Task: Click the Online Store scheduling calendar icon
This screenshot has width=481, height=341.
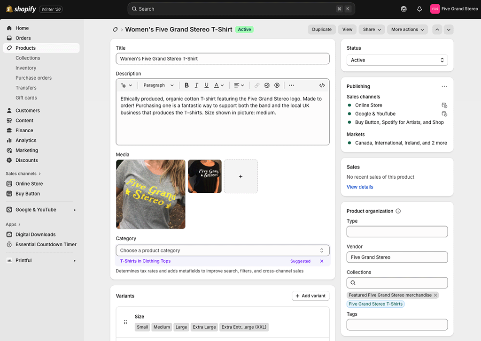Action: [444, 105]
